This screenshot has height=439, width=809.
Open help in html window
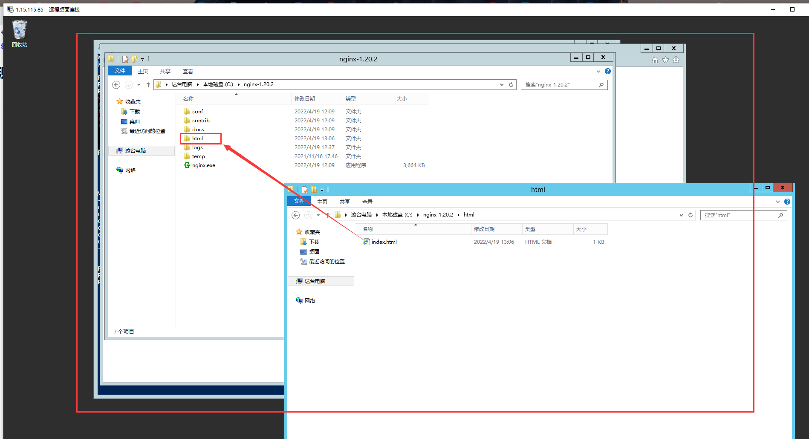click(x=787, y=202)
